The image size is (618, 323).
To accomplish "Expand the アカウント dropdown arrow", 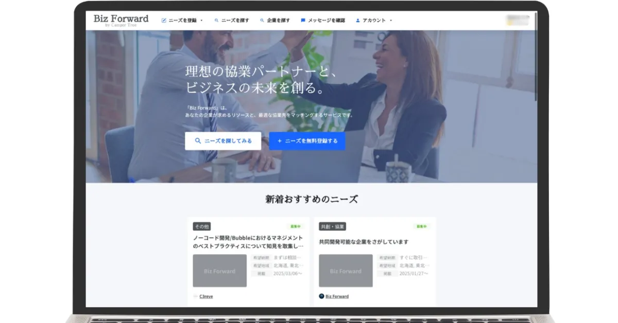I will click(391, 21).
